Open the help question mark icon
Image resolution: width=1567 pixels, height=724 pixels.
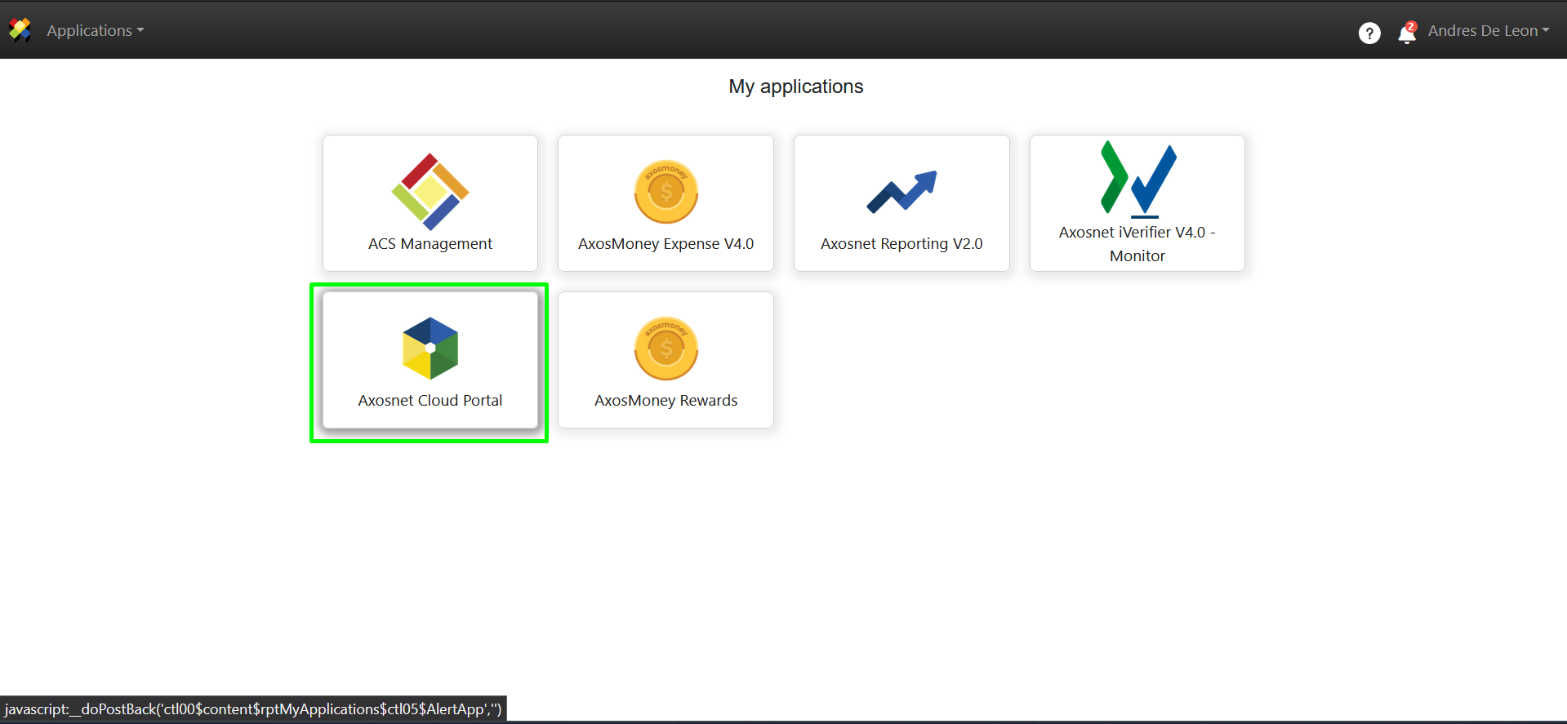coord(1369,33)
